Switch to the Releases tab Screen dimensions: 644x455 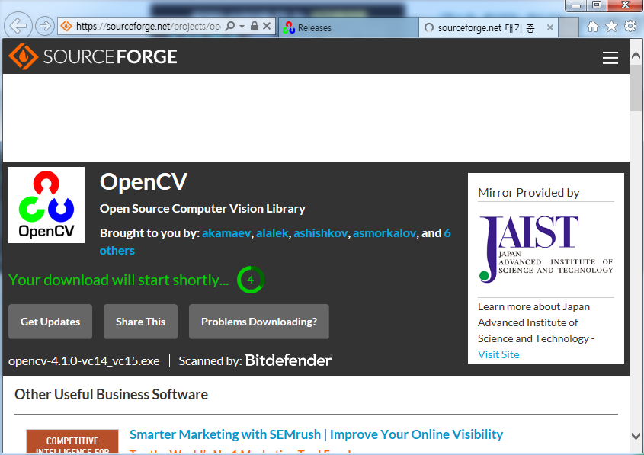point(348,27)
